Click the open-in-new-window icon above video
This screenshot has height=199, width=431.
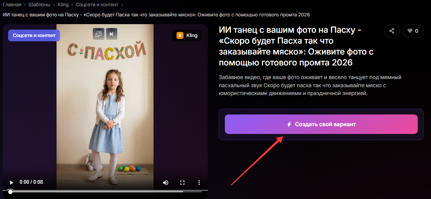coord(99,34)
